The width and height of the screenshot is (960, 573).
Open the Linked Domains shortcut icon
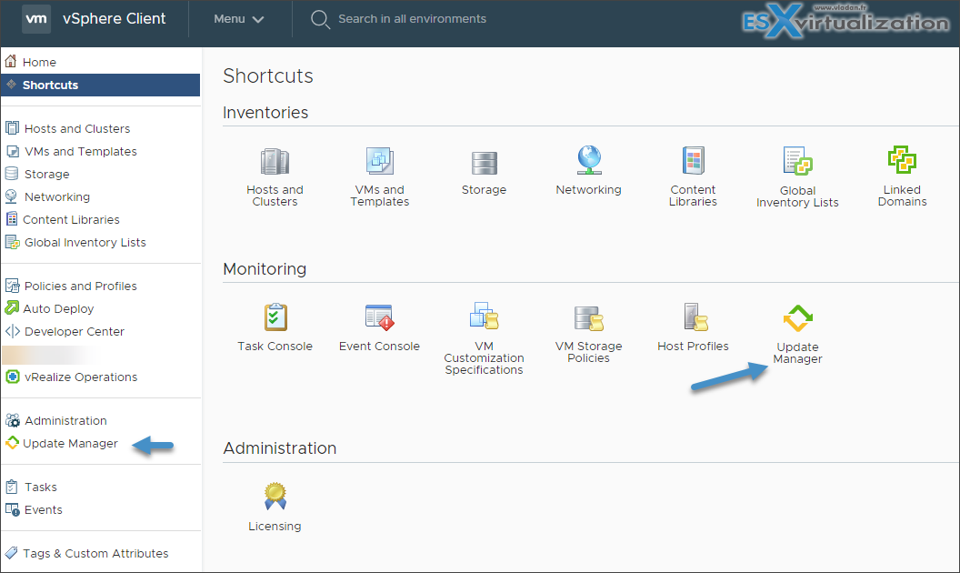click(902, 161)
